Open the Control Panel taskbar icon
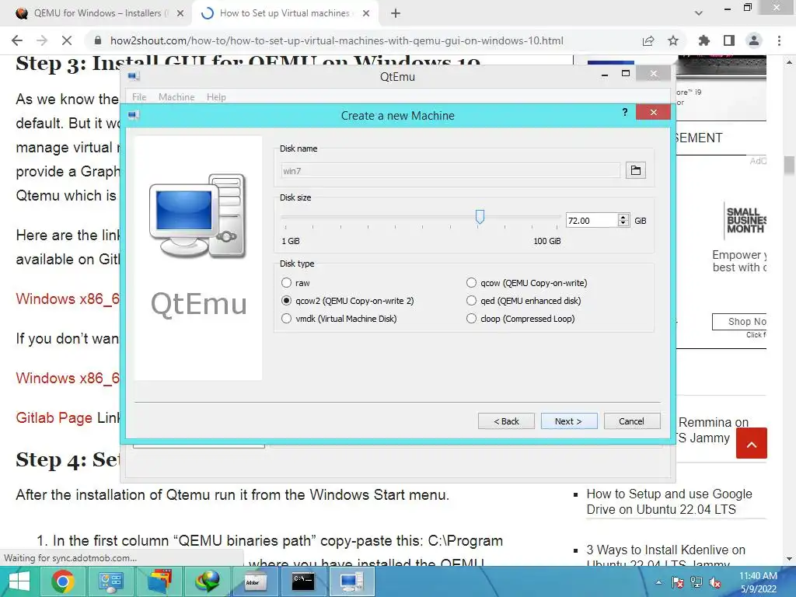This screenshot has height=597, width=796. click(110, 581)
